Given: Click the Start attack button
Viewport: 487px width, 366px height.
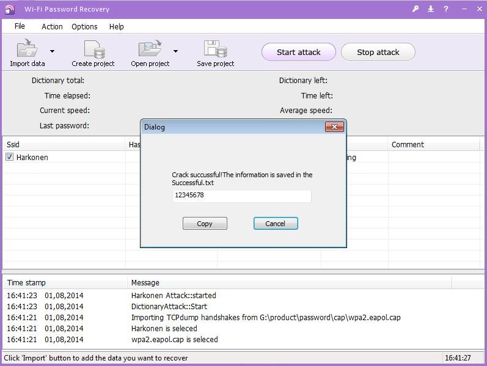Looking at the screenshot, I should click(299, 52).
